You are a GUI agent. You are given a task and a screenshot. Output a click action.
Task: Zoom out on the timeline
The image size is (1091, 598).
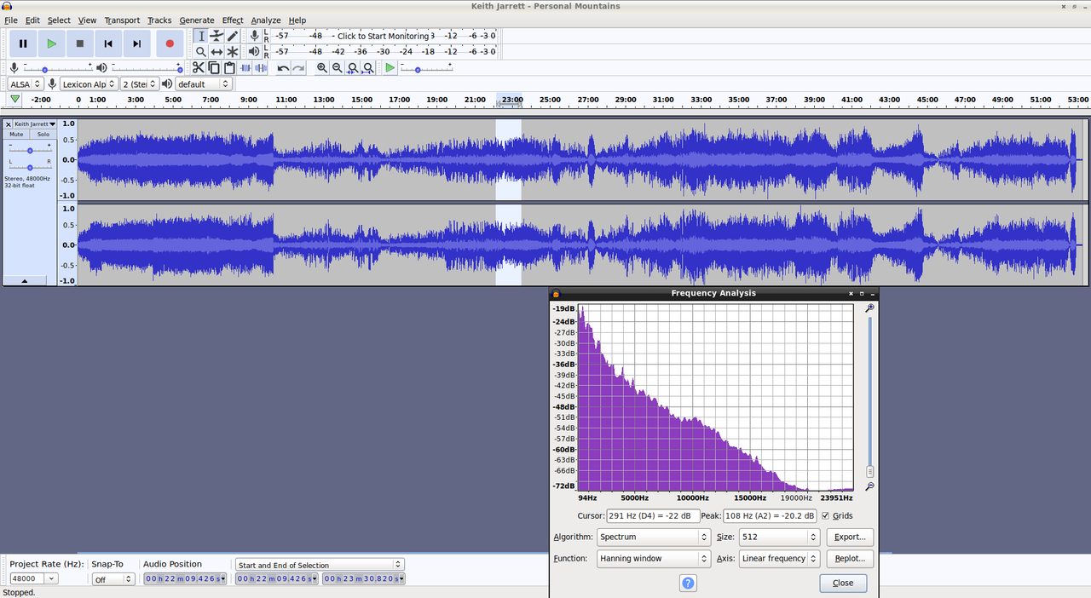pos(338,68)
